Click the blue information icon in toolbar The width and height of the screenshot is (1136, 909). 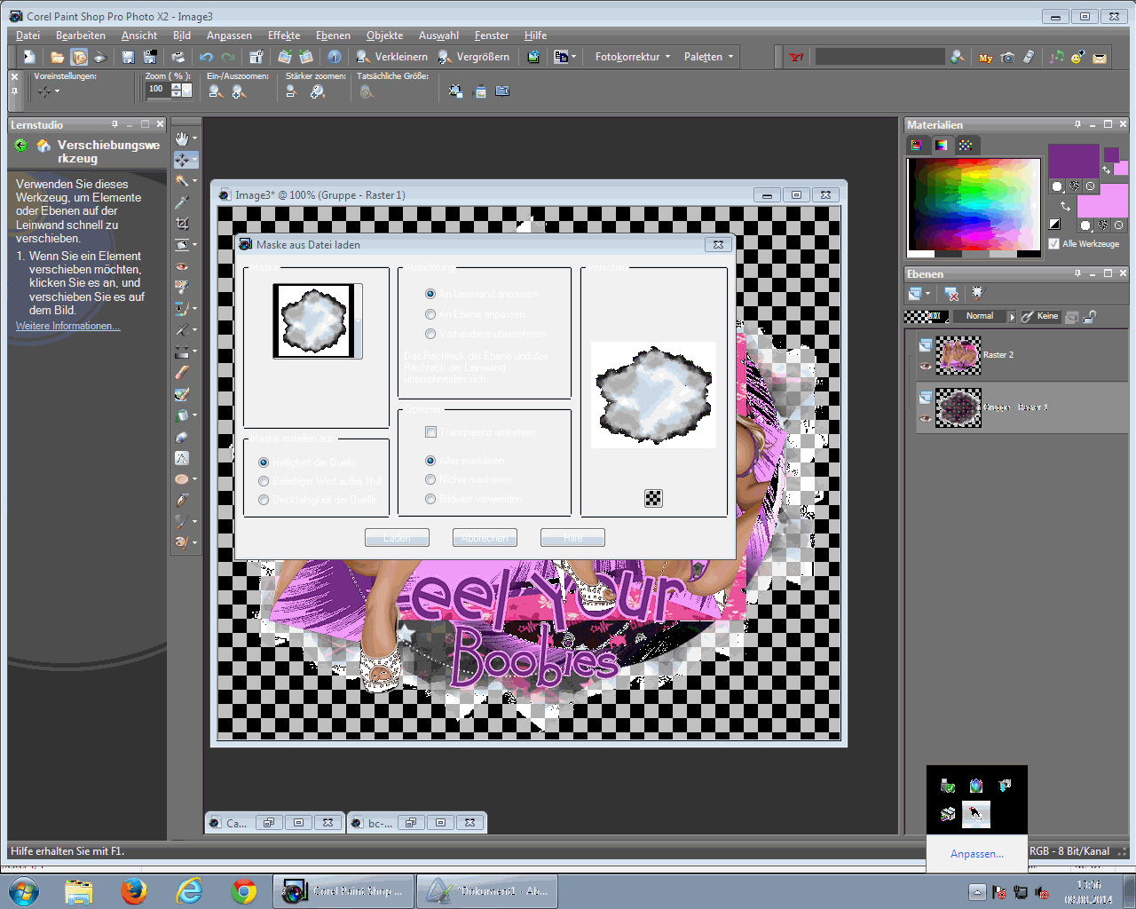tap(335, 57)
